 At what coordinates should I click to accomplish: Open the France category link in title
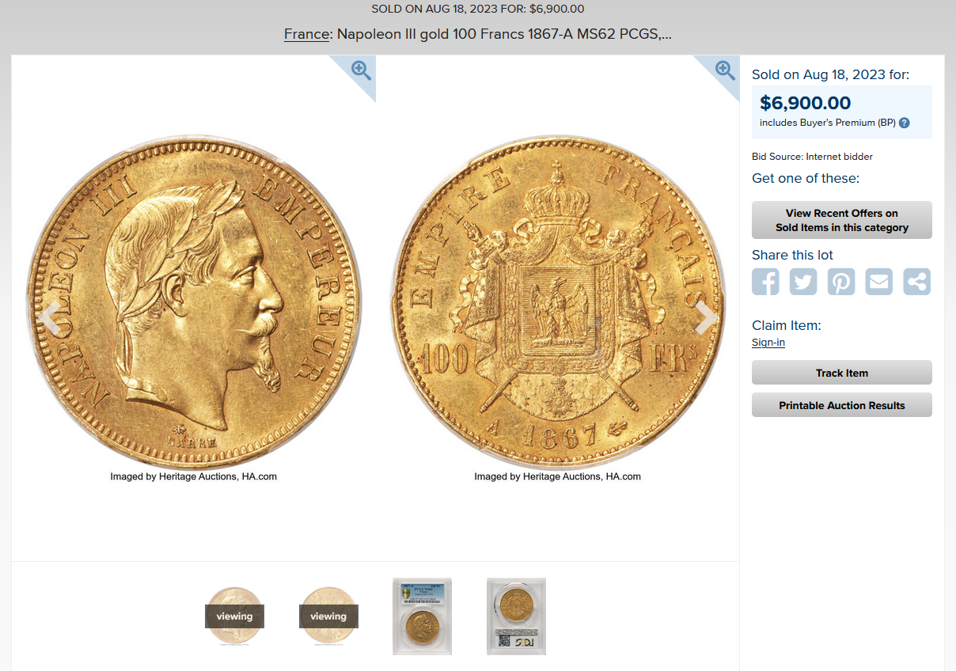[x=306, y=34]
